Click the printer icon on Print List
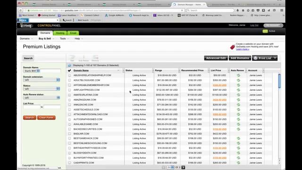 (255, 58)
